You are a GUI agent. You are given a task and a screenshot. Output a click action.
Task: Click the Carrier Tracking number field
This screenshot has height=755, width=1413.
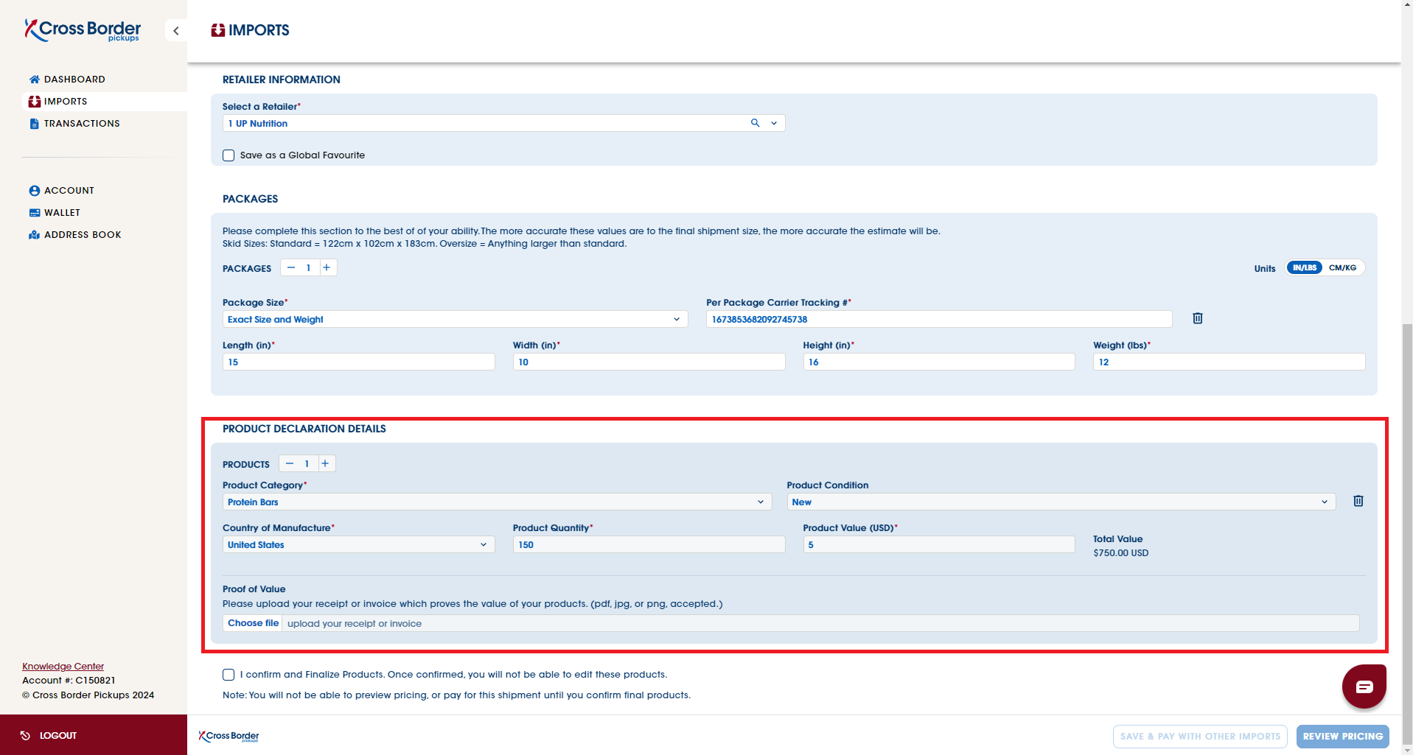coord(938,319)
